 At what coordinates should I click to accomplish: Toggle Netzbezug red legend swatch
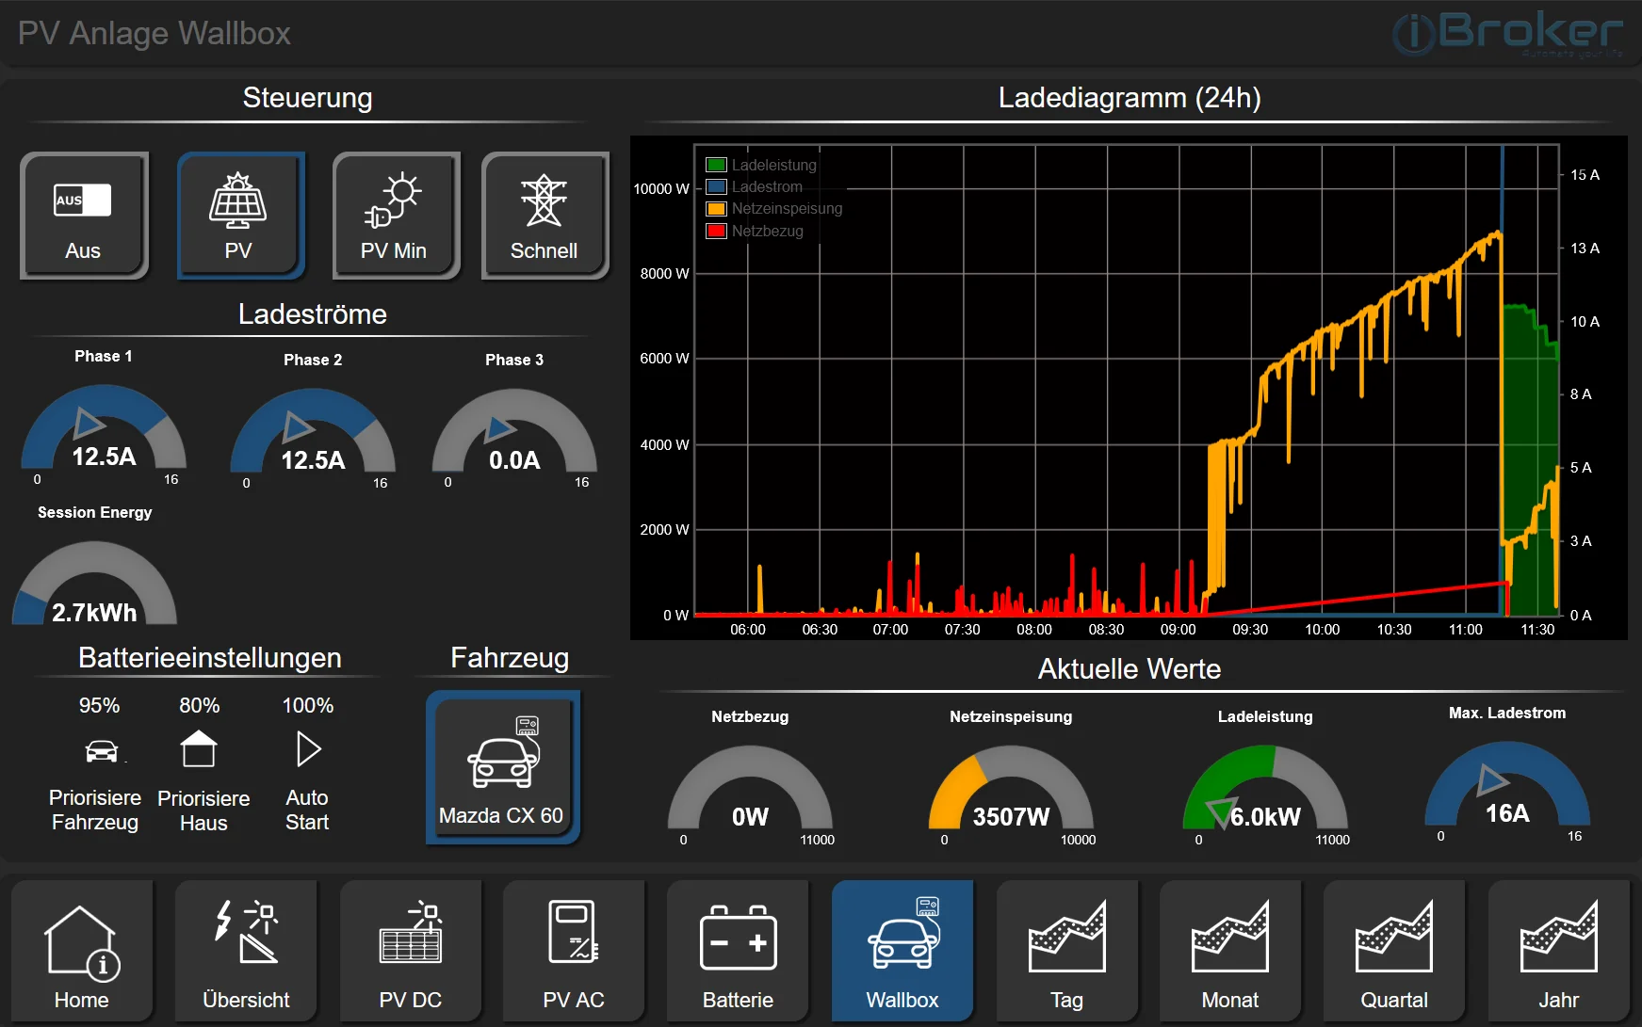[x=716, y=231]
